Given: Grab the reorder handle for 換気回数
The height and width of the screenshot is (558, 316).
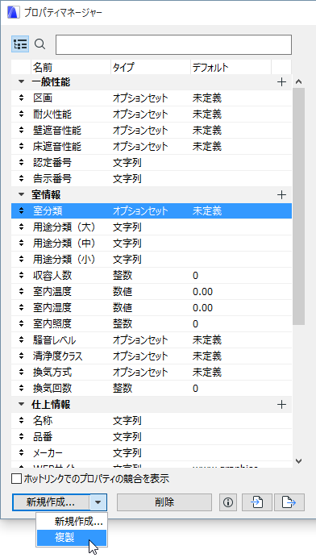Looking at the screenshot, I should point(21,389).
